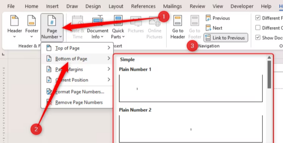Open the Footer dropdown
The height and width of the screenshot is (143, 283).
click(x=32, y=27)
